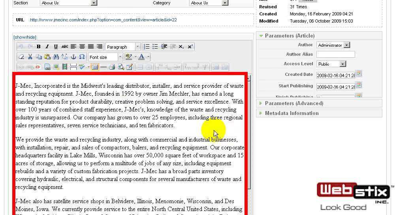The height and width of the screenshot is (215, 395).
Task: Open calendar for Start Publishing
Action: tap(359, 85)
